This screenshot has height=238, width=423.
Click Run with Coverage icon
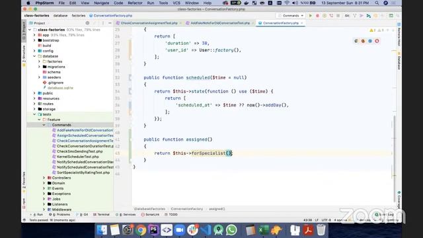click(325, 16)
